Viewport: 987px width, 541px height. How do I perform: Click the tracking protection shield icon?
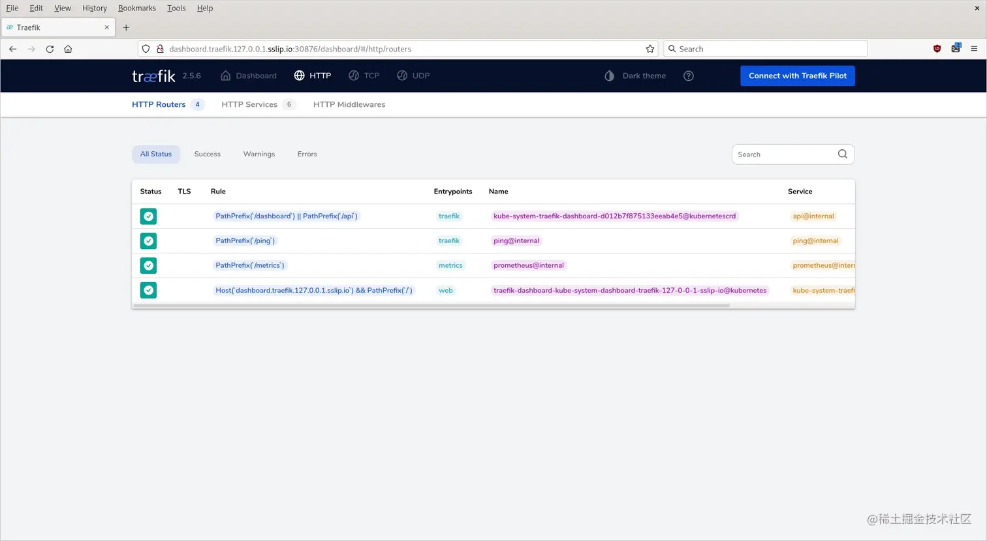(146, 49)
